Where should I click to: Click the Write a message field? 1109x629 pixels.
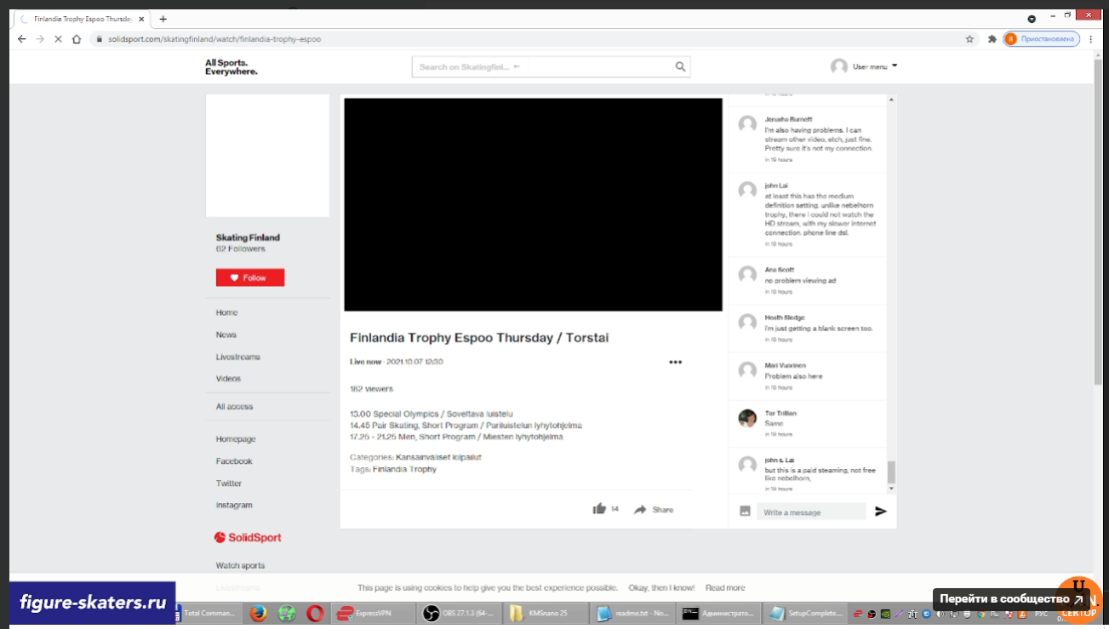point(810,512)
